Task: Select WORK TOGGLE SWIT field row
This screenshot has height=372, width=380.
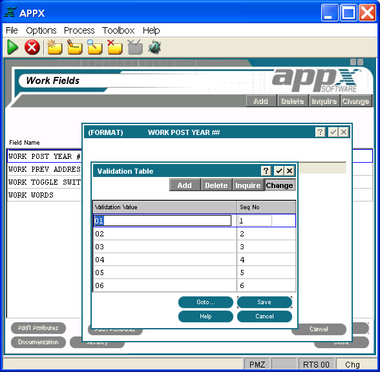Action: 45,182
